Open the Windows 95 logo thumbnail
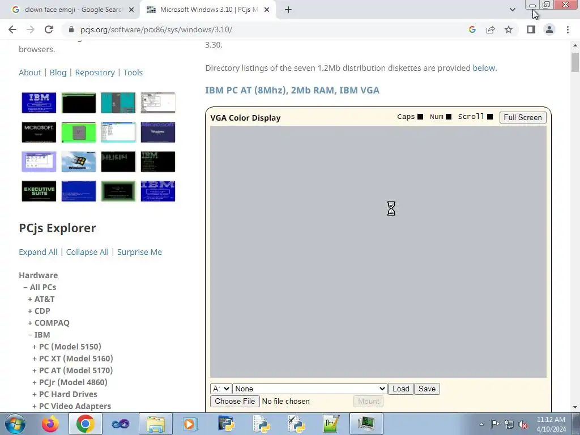Image resolution: width=580 pixels, height=435 pixels. pyautogui.click(x=78, y=161)
